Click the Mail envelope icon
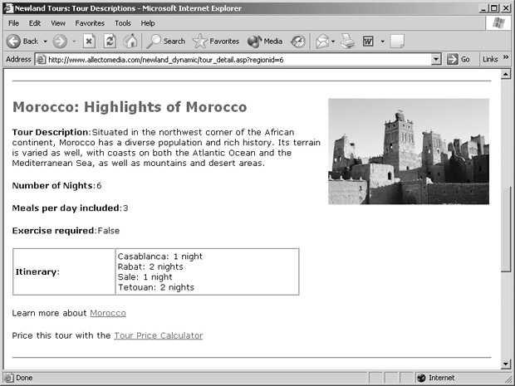515x386 pixels. [x=322, y=42]
